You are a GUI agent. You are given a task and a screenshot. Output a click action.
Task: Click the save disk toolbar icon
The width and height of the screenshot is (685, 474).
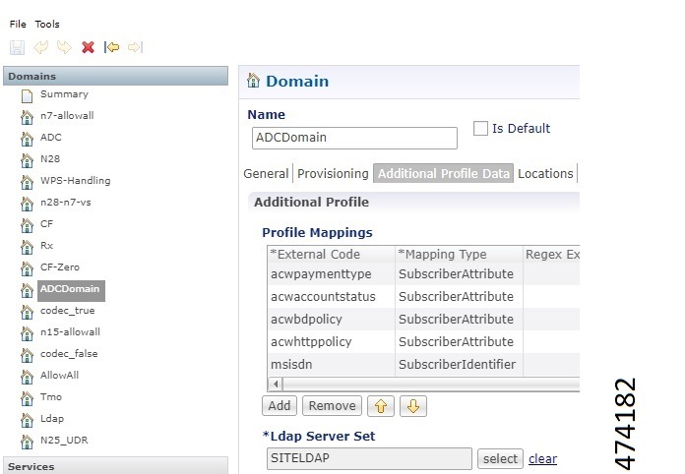click(x=17, y=46)
